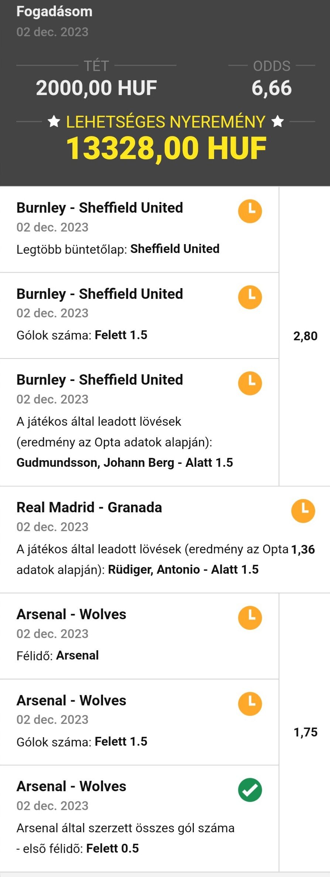Click the star right of LEHETSÉGES NYEREMÉNY
Screen dimensions: 330x877
[278, 121]
